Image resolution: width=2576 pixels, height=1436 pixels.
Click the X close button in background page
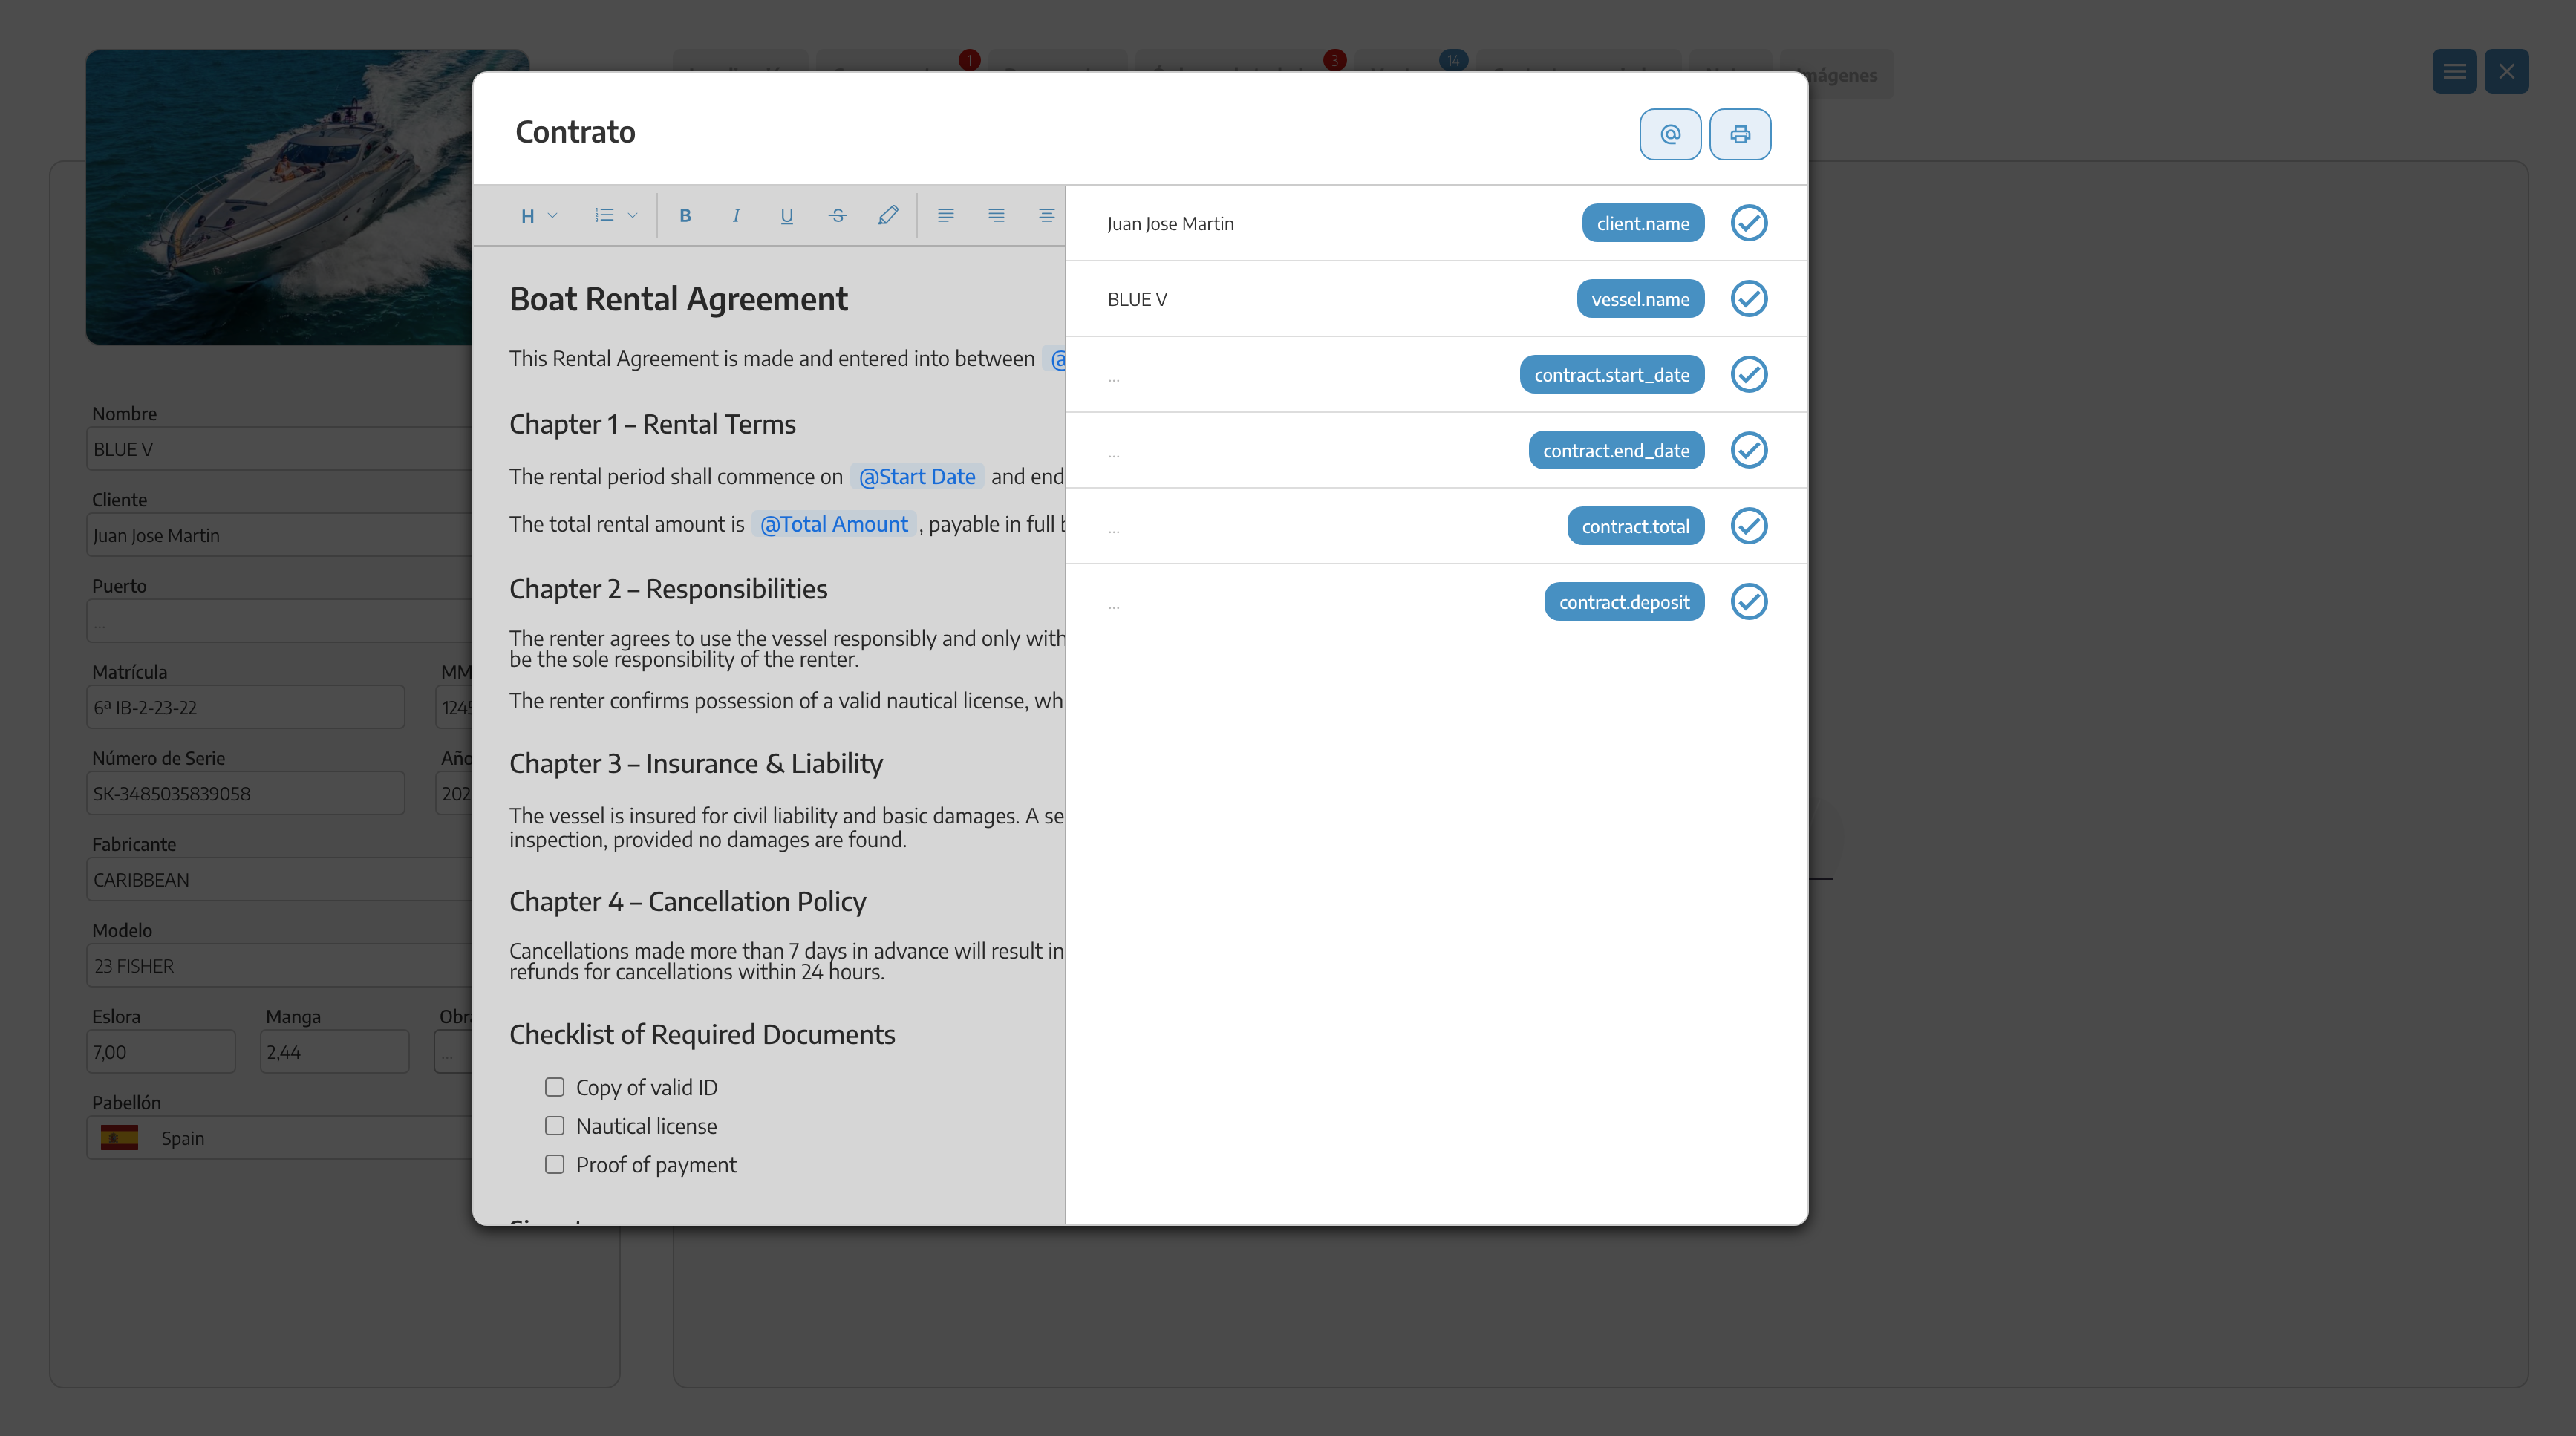pos(2506,72)
